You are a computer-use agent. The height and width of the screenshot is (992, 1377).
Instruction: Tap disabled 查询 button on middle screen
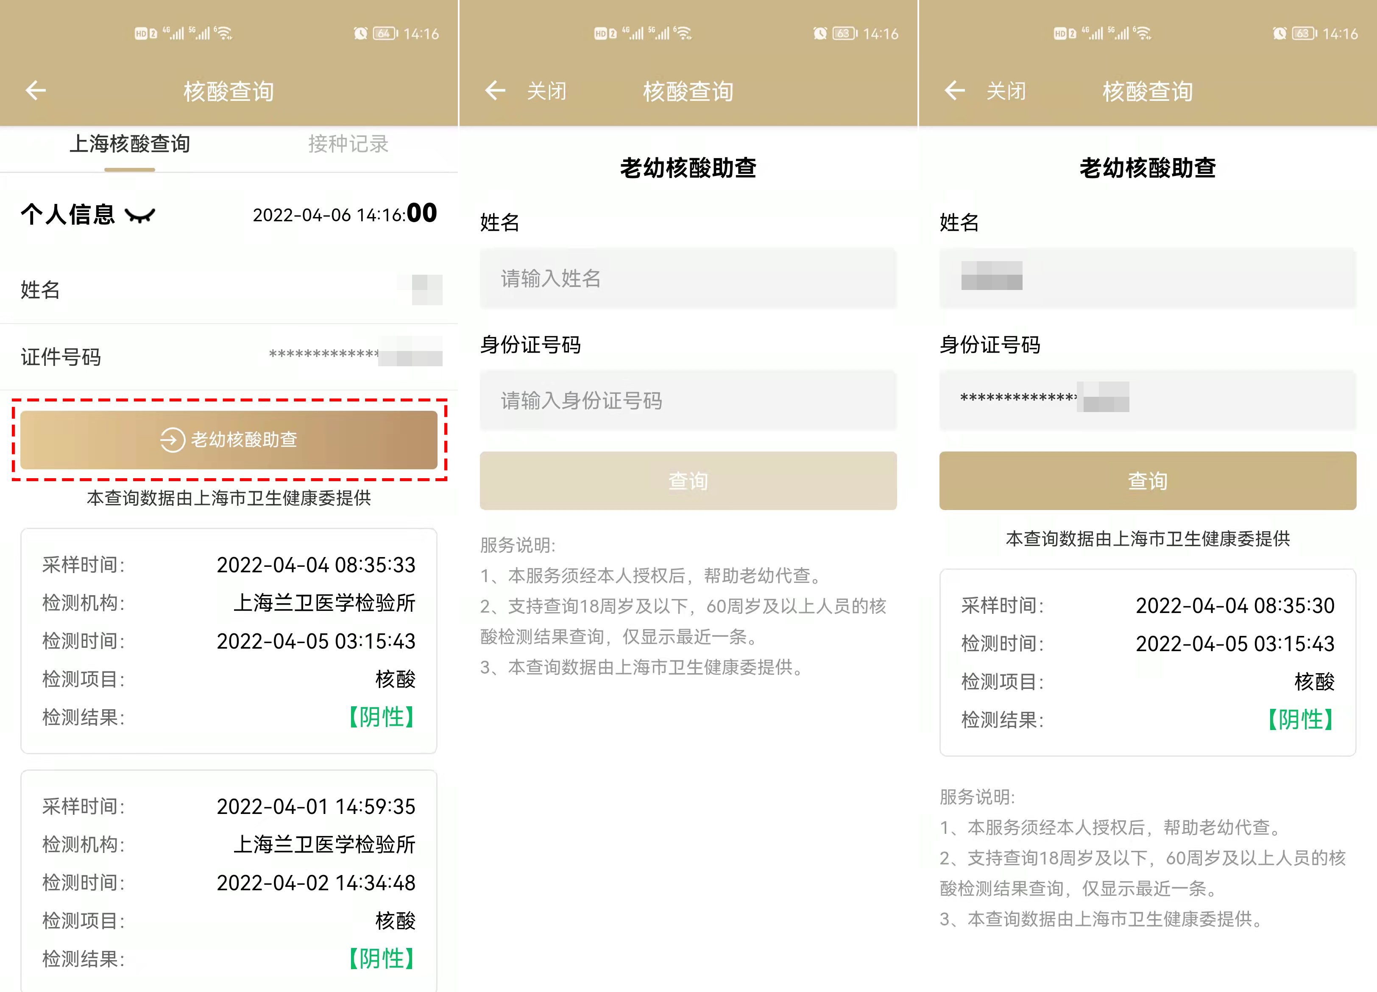[x=688, y=481]
